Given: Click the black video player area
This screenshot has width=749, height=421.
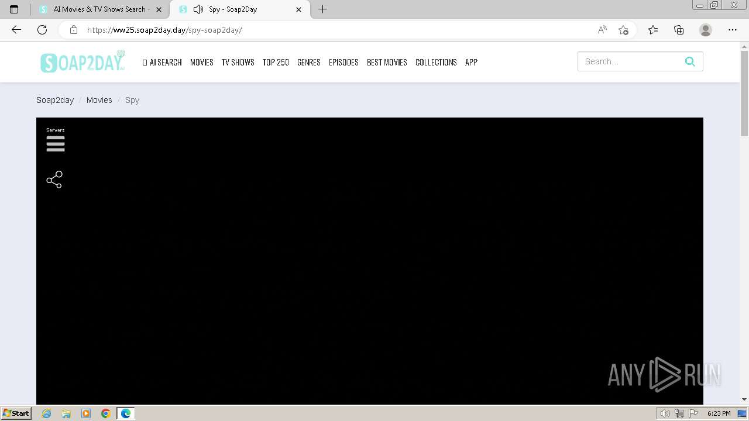Looking at the screenshot, I should tap(370, 261).
